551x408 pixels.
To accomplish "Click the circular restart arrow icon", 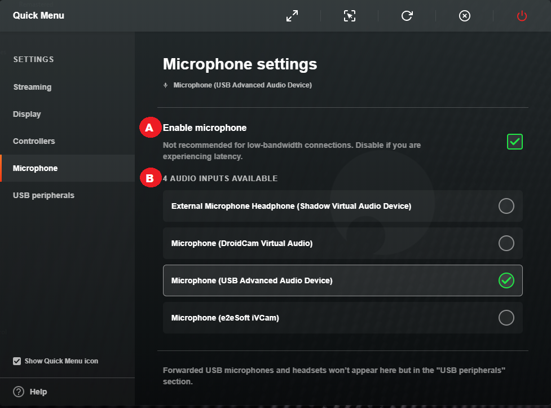I will pos(407,16).
